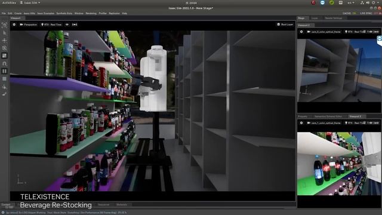This screenshot has height=215, width=382.
Task: Open the Edit menu
Action: click(10, 13)
